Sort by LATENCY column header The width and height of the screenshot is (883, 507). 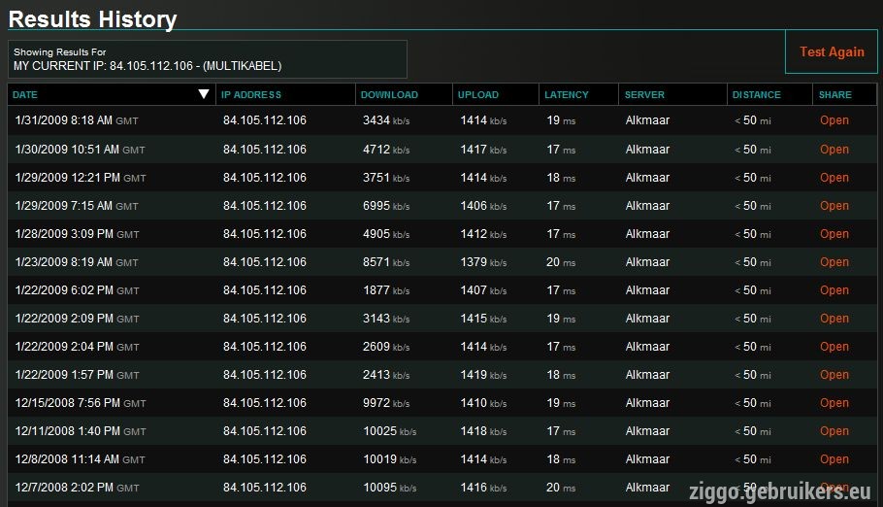click(x=566, y=95)
